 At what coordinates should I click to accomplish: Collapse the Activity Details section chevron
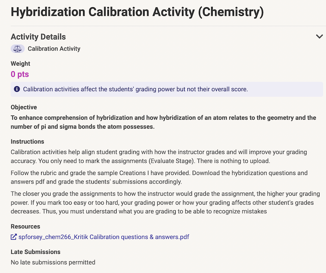click(319, 37)
